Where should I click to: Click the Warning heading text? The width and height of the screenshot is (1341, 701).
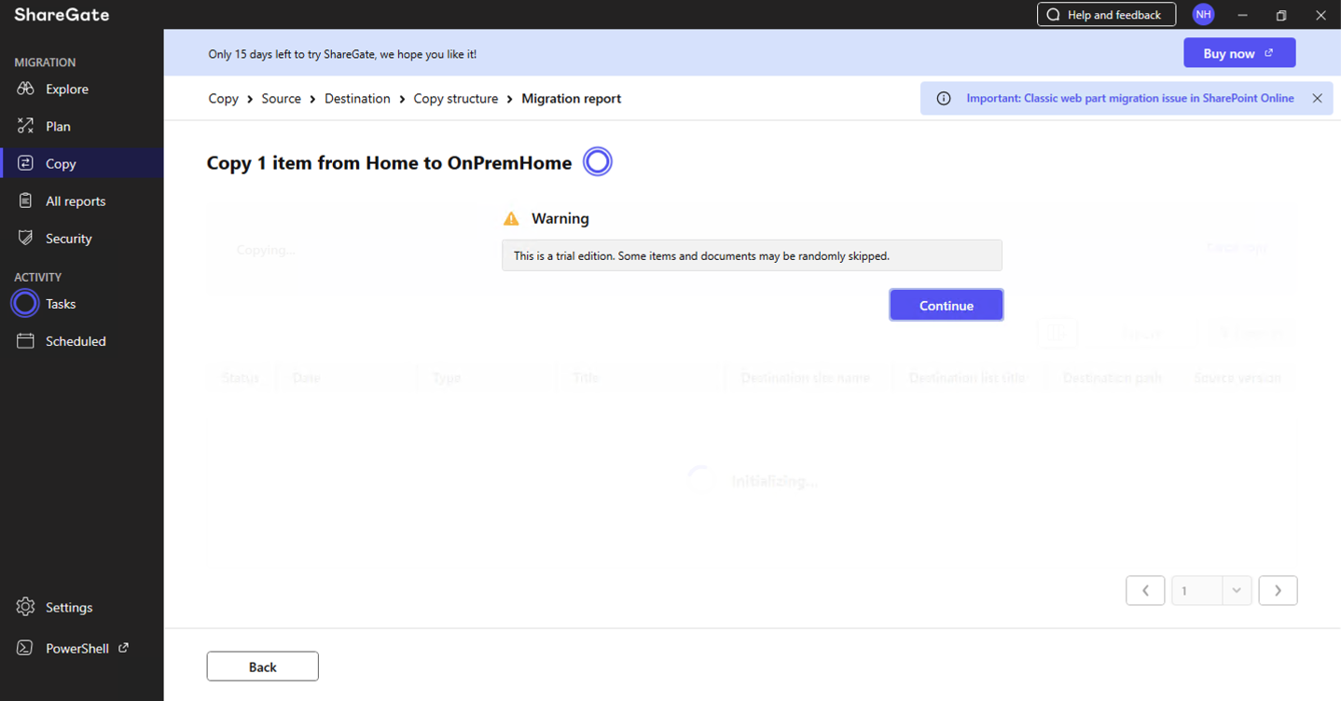560,219
